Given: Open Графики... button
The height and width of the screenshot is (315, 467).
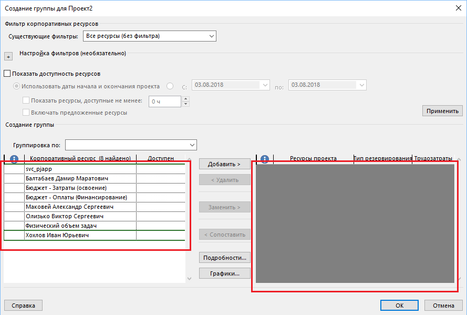Looking at the screenshot, I should 224,273.
